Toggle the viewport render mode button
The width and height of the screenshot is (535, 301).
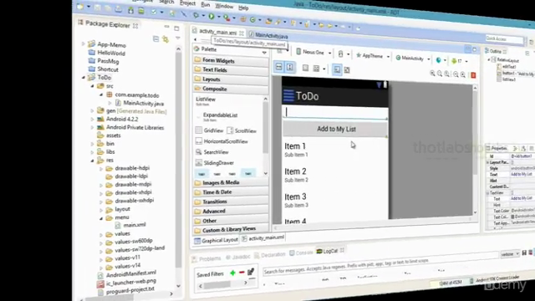[x=337, y=69]
